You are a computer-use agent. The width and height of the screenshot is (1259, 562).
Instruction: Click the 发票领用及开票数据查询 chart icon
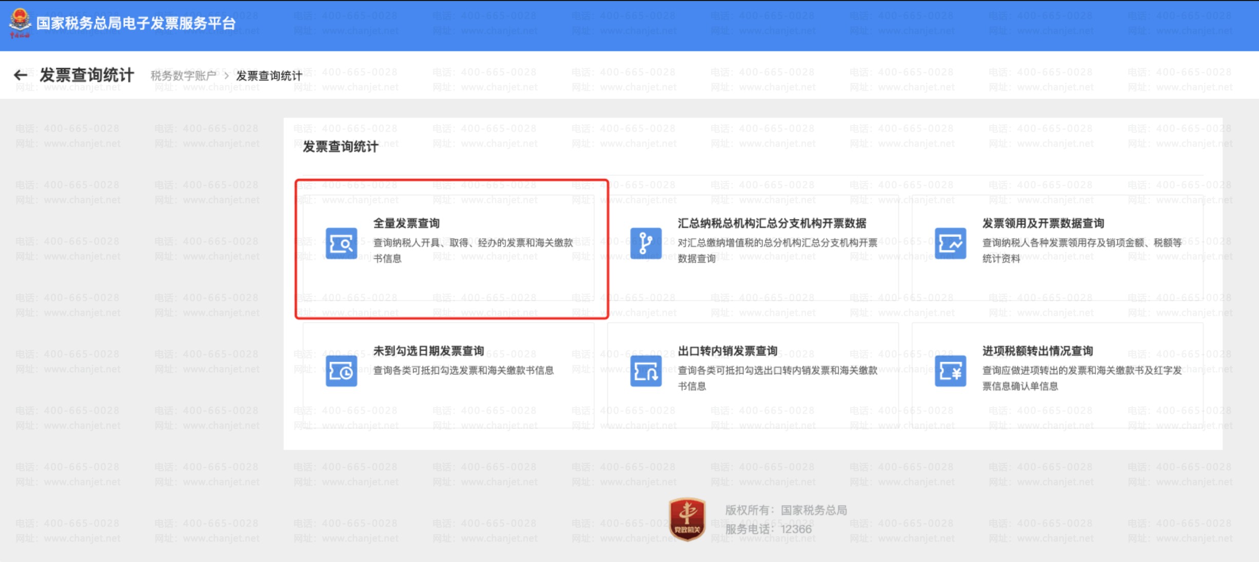coord(950,243)
